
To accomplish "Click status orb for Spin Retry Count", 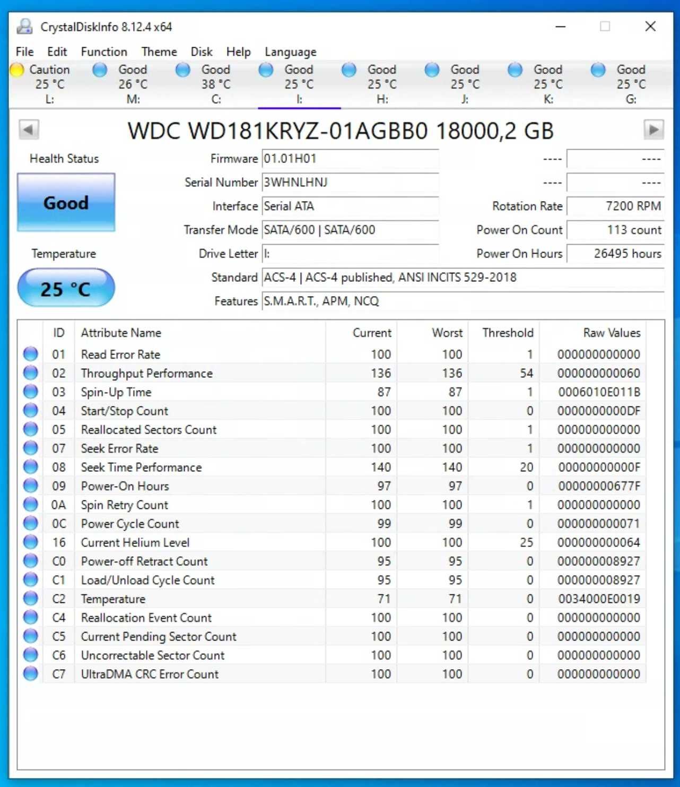I will (x=31, y=505).
